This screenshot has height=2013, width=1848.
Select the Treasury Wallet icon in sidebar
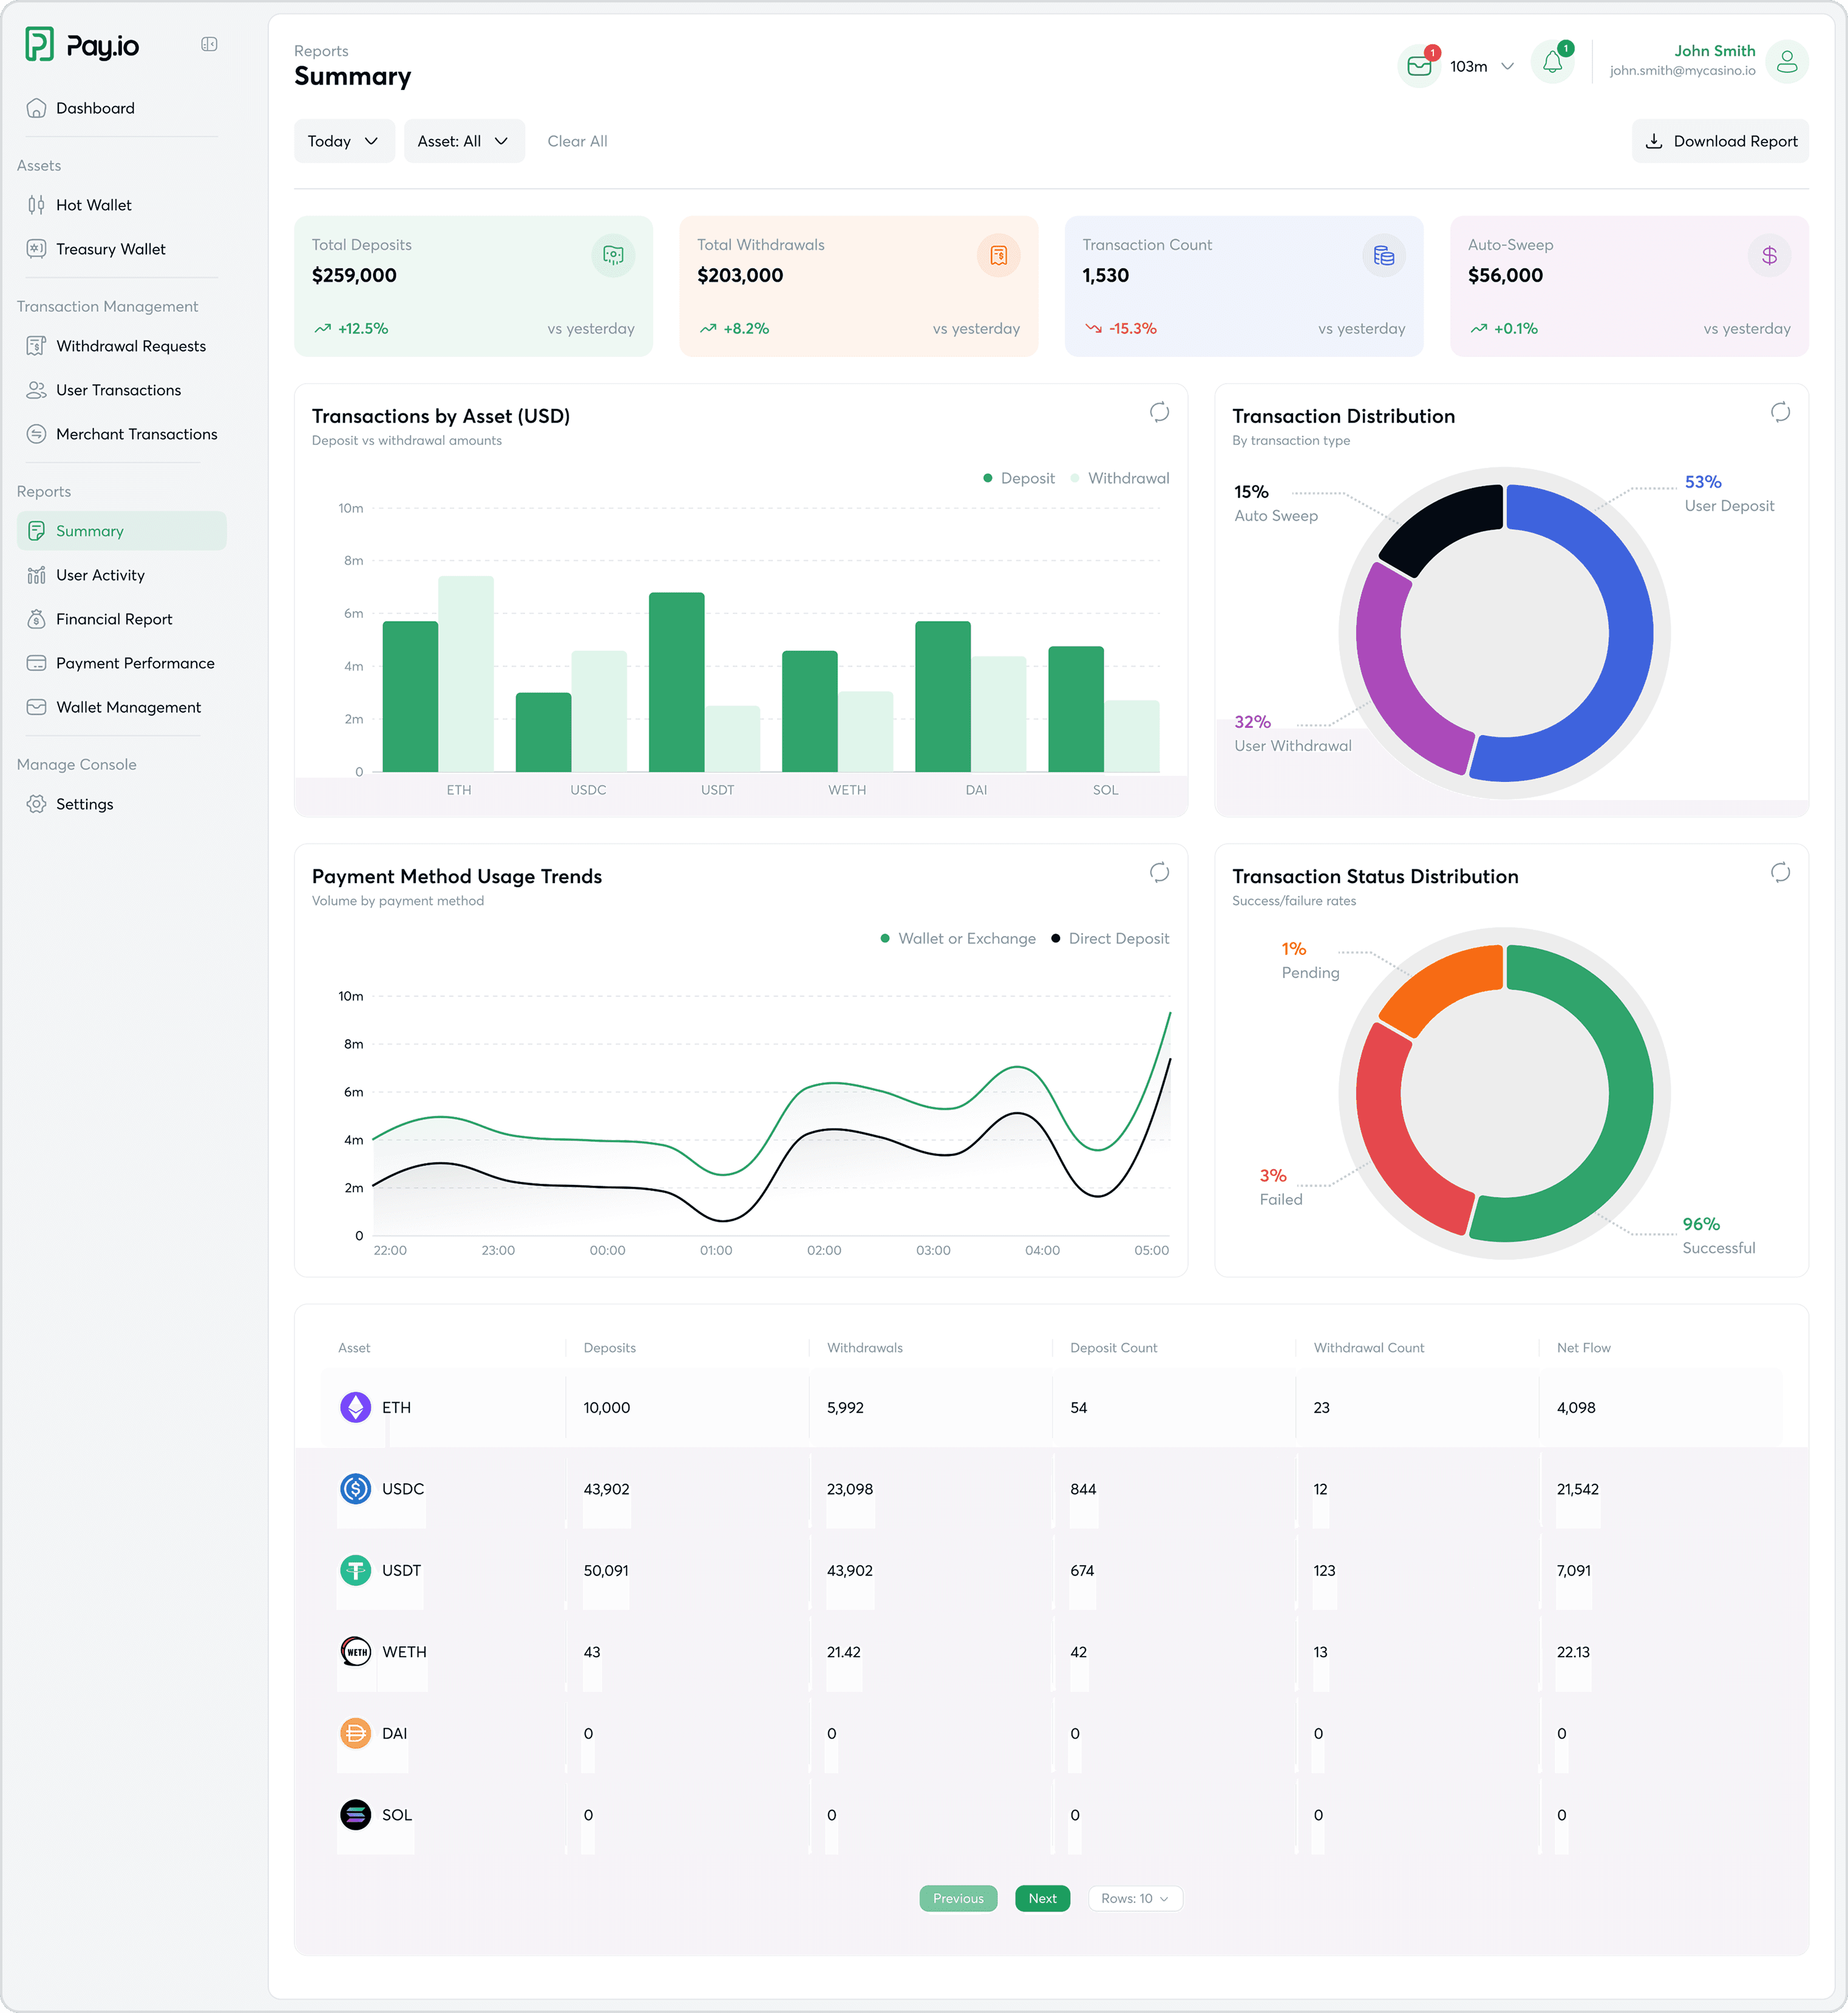pos(36,249)
